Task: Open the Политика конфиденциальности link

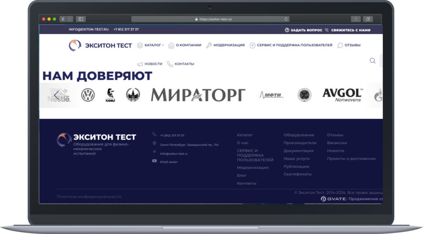Action: coord(89,197)
